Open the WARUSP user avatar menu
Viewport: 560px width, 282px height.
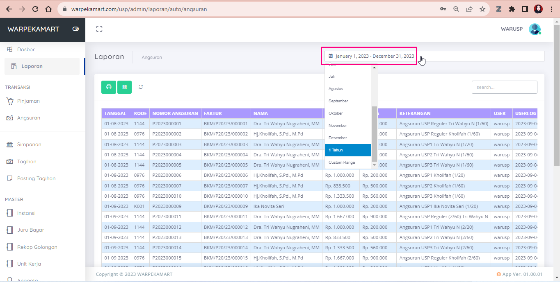tap(535, 29)
